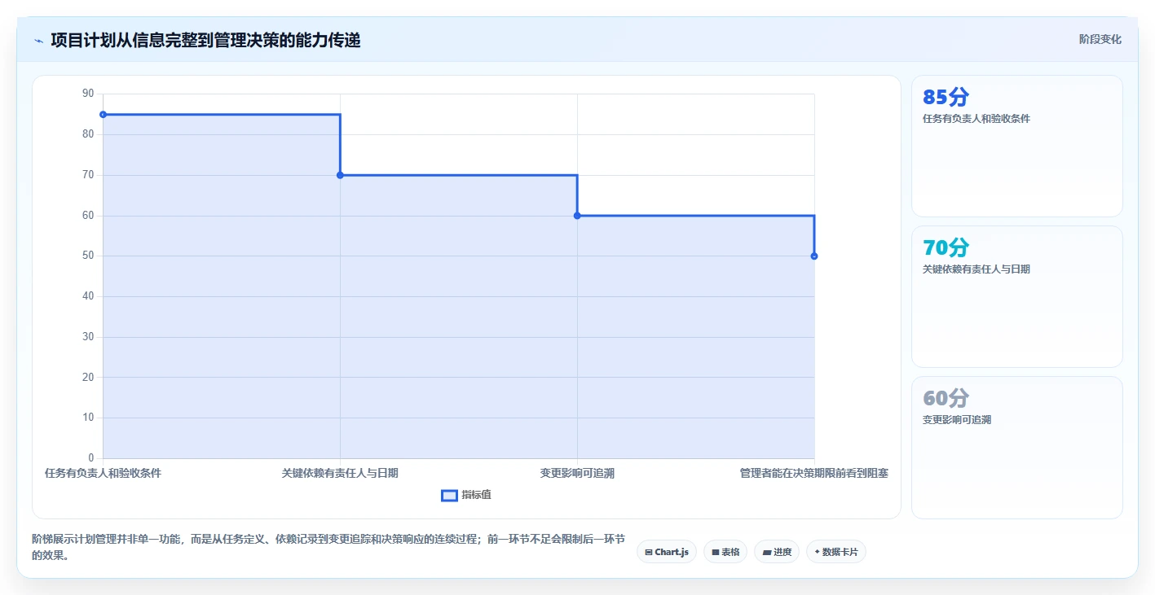The image size is (1155, 595).
Task: Click x-axis label 关键依赖有责任人与日期
Action: [340, 473]
